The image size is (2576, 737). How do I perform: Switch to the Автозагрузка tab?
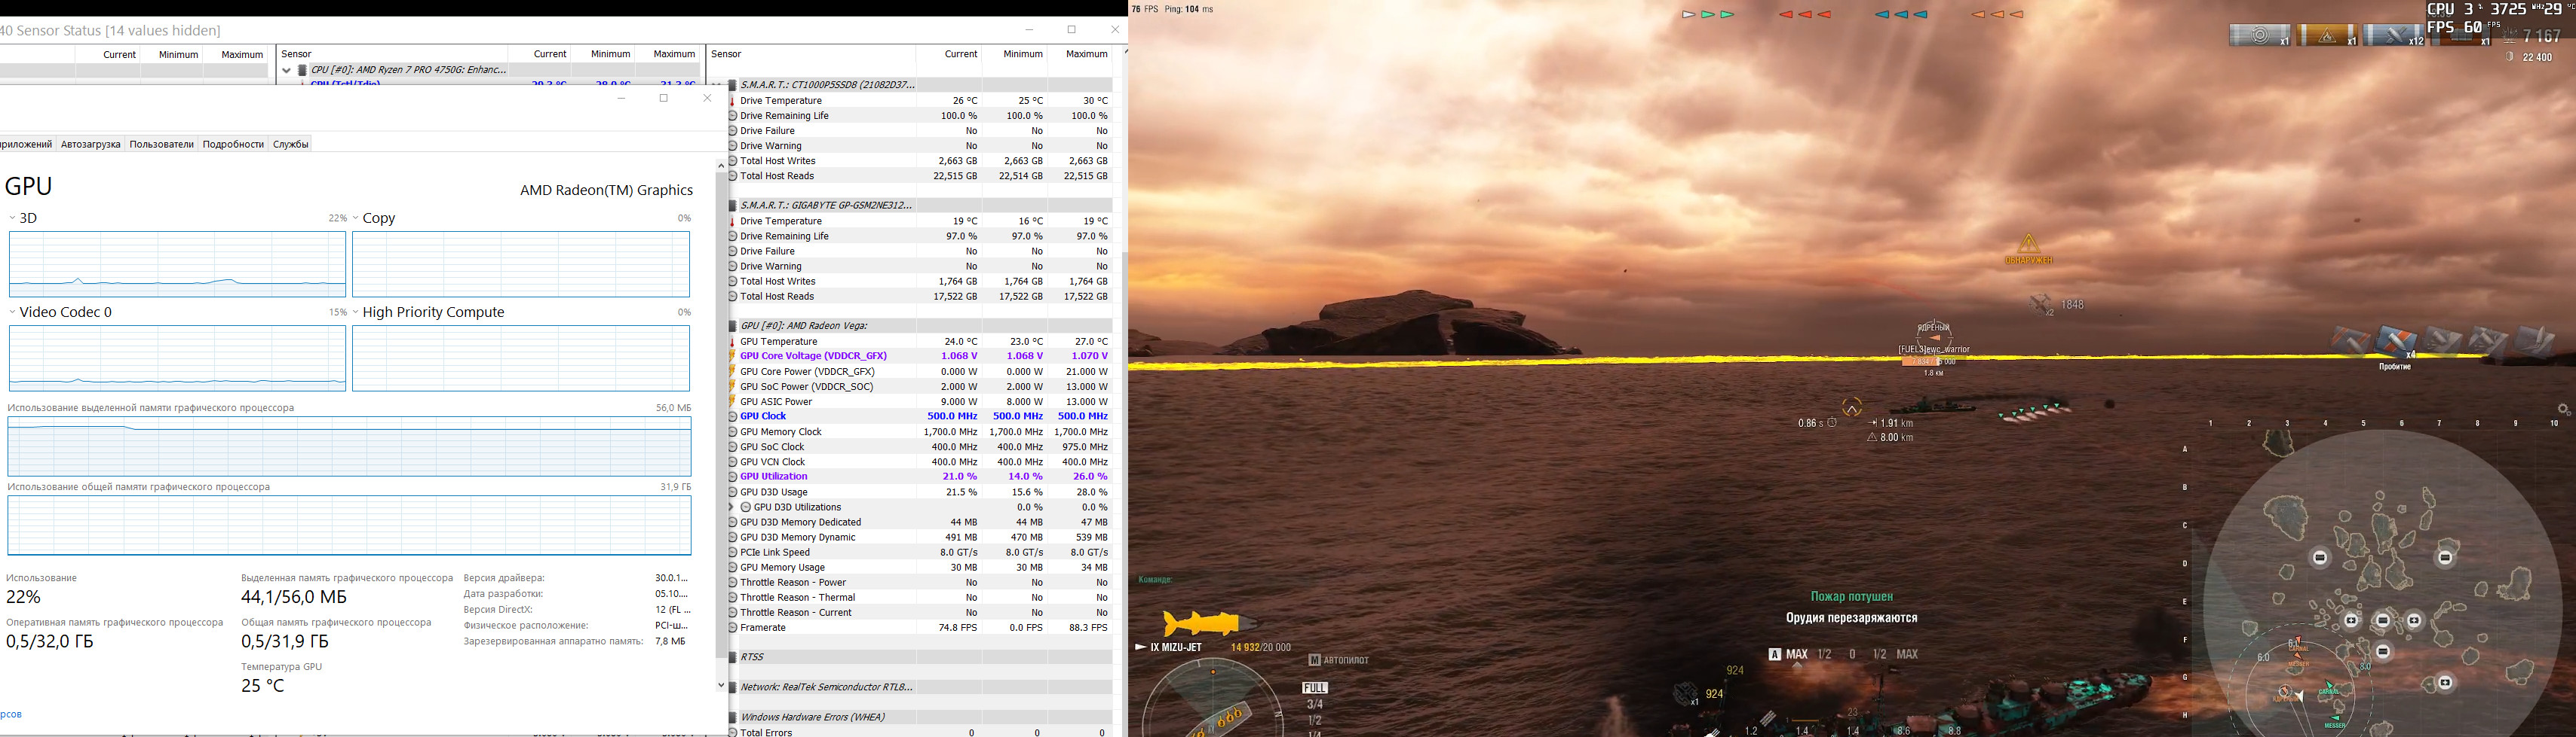[91, 144]
